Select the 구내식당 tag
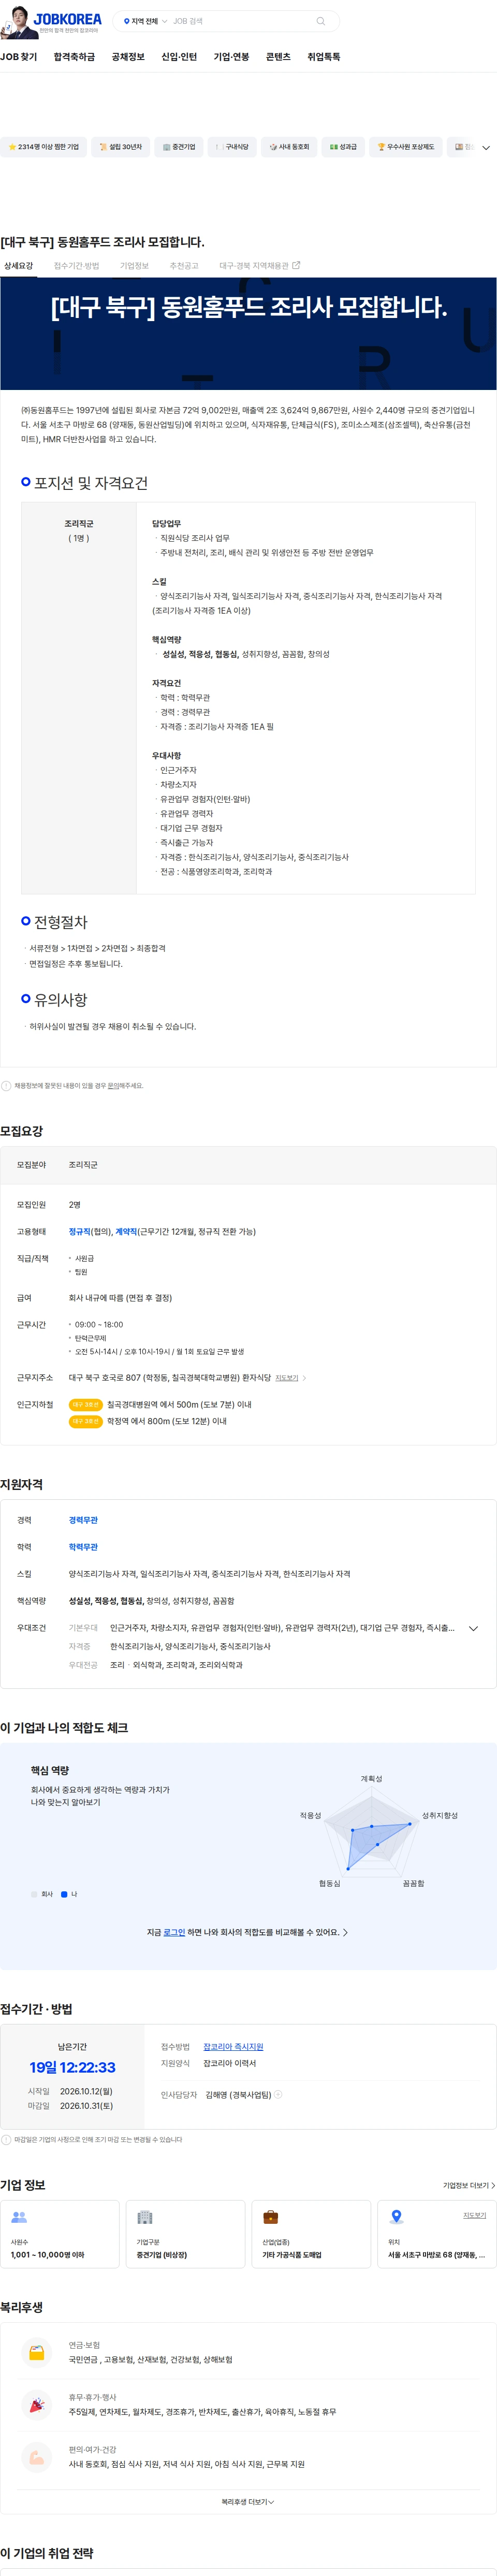 [232, 147]
